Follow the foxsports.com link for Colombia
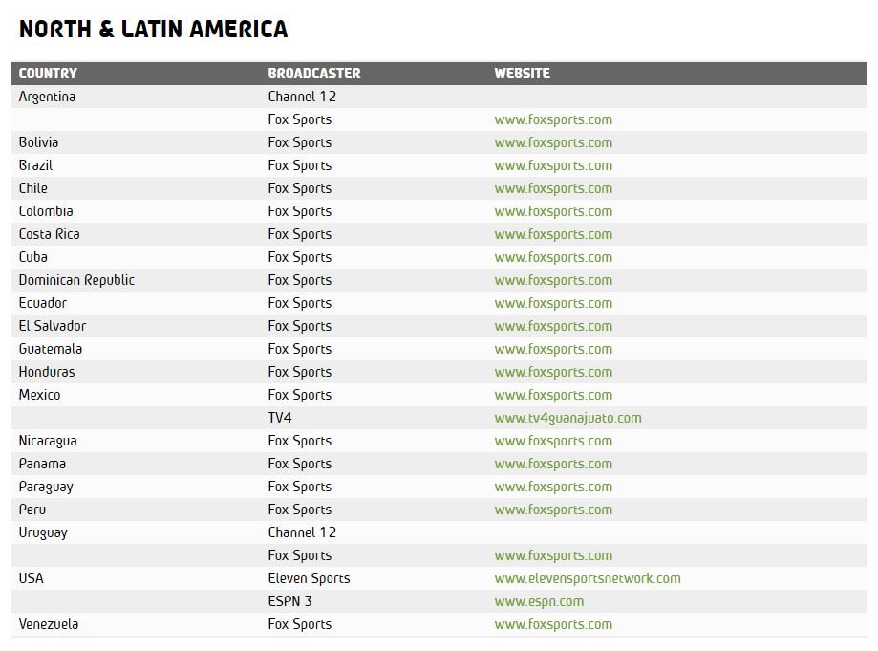Screen dimensions: 878x651 553,211
